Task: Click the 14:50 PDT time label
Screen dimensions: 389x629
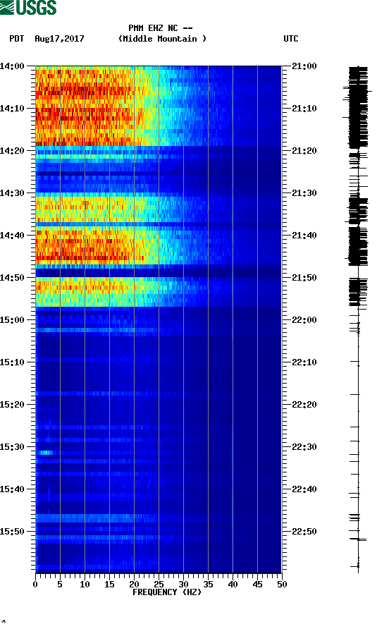Action: [12, 278]
